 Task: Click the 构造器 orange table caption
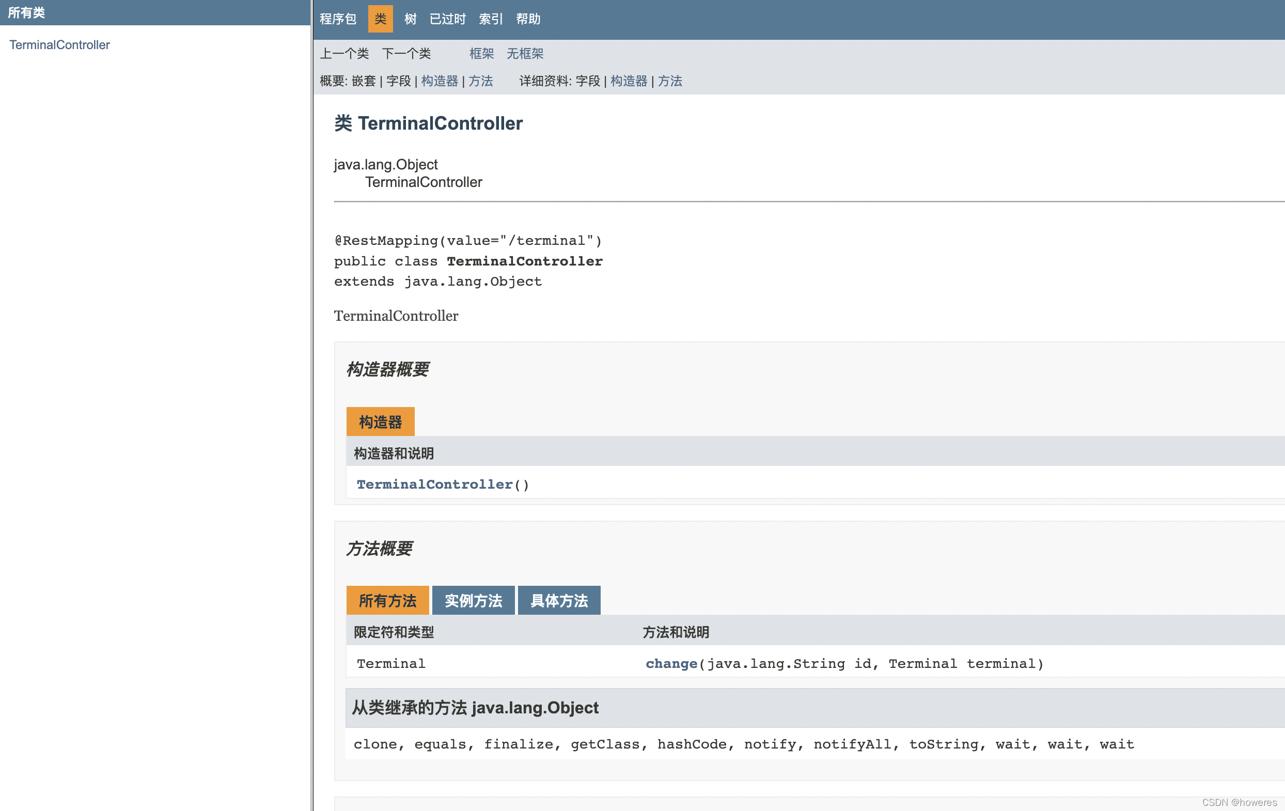click(380, 422)
